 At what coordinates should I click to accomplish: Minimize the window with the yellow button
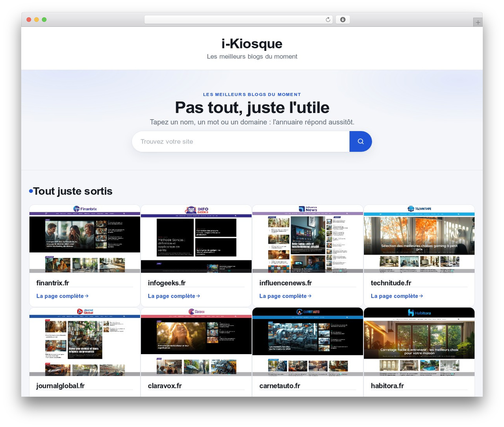pyautogui.click(x=36, y=20)
